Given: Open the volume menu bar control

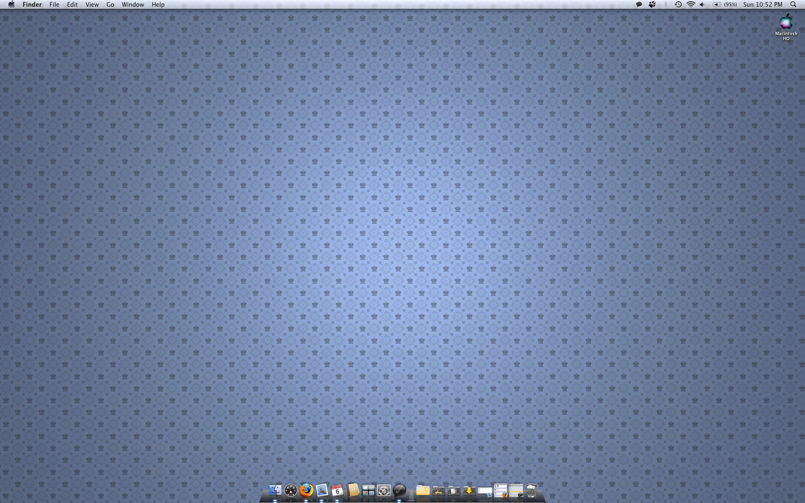Looking at the screenshot, I should point(702,5).
